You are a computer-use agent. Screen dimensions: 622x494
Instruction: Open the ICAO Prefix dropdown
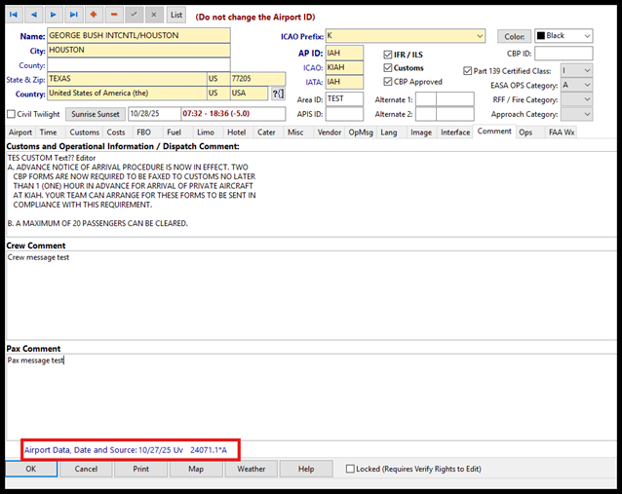click(x=479, y=36)
